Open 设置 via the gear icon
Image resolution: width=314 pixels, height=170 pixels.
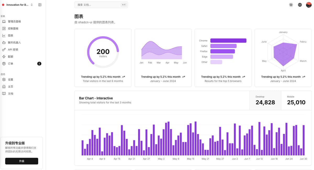coord(4,79)
